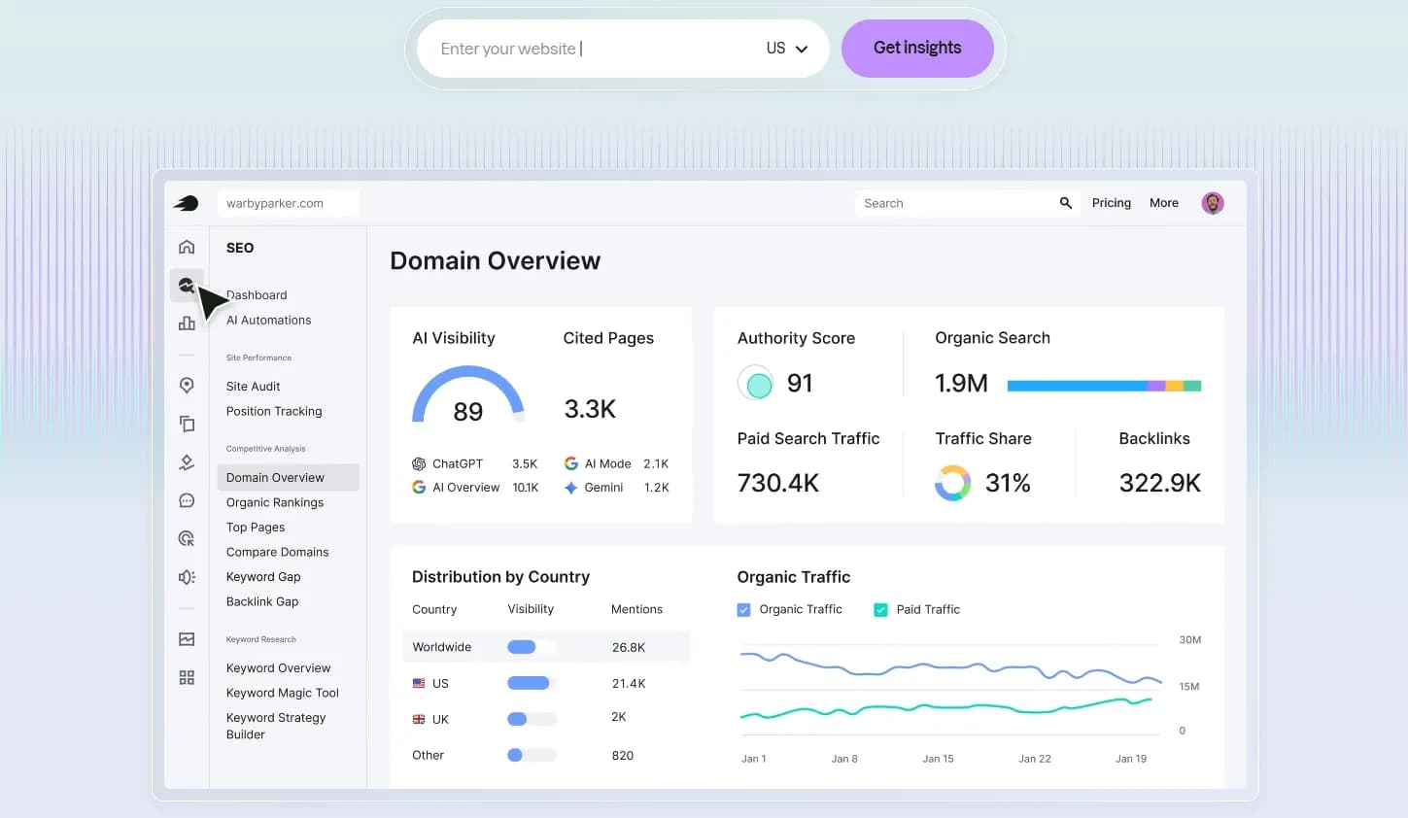The height and width of the screenshot is (818, 1408).
Task: Open the Pricing link
Action: tap(1112, 203)
